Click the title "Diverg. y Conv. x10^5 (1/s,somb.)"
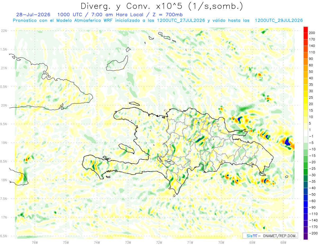The height and width of the screenshot is (246, 318). [162, 6]
